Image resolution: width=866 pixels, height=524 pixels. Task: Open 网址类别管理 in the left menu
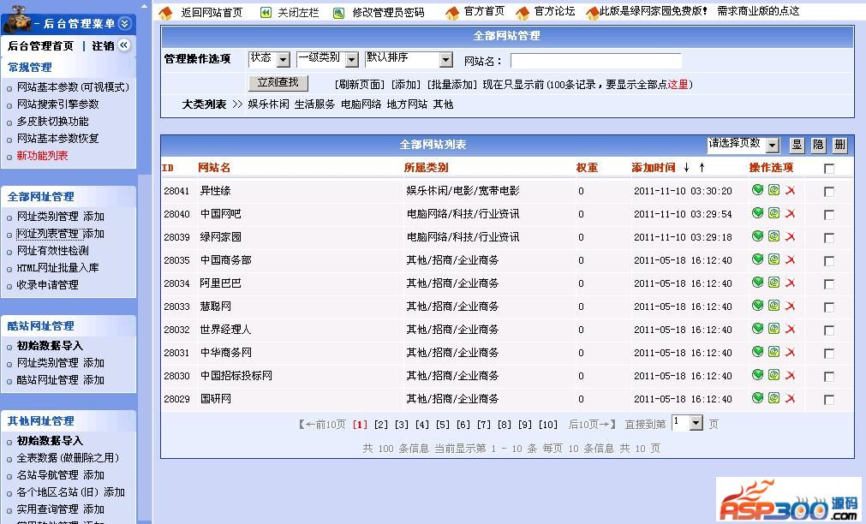[x=47, y=217]
